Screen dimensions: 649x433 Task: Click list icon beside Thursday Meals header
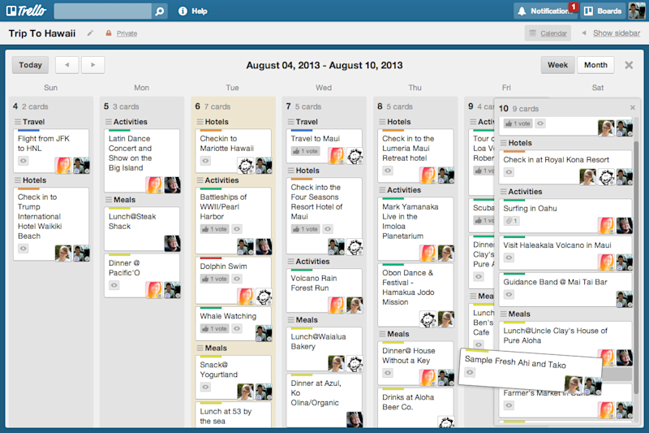[x=382, y=334]
